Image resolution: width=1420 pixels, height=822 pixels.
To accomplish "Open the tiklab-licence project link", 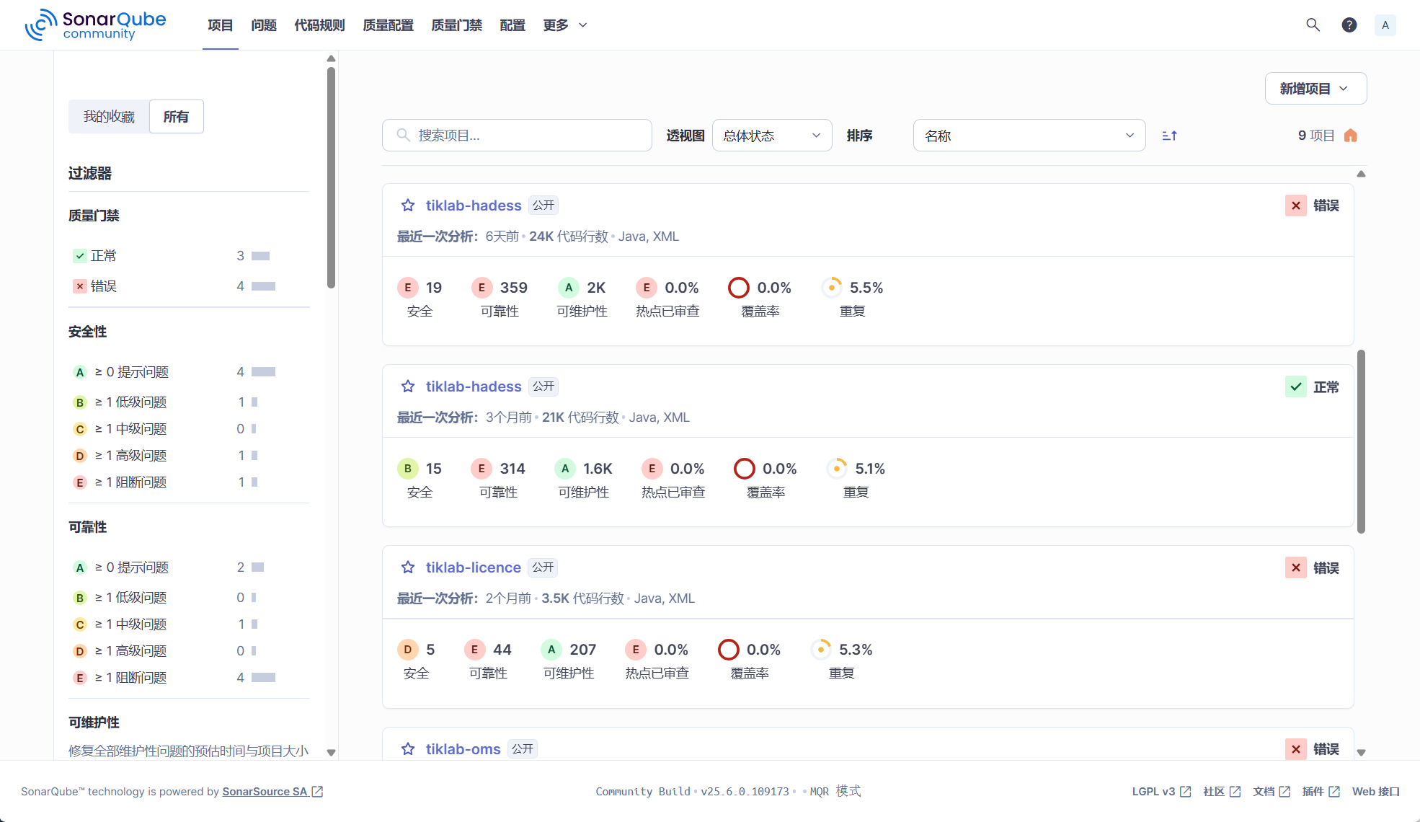I will click(x=473, y=567).
